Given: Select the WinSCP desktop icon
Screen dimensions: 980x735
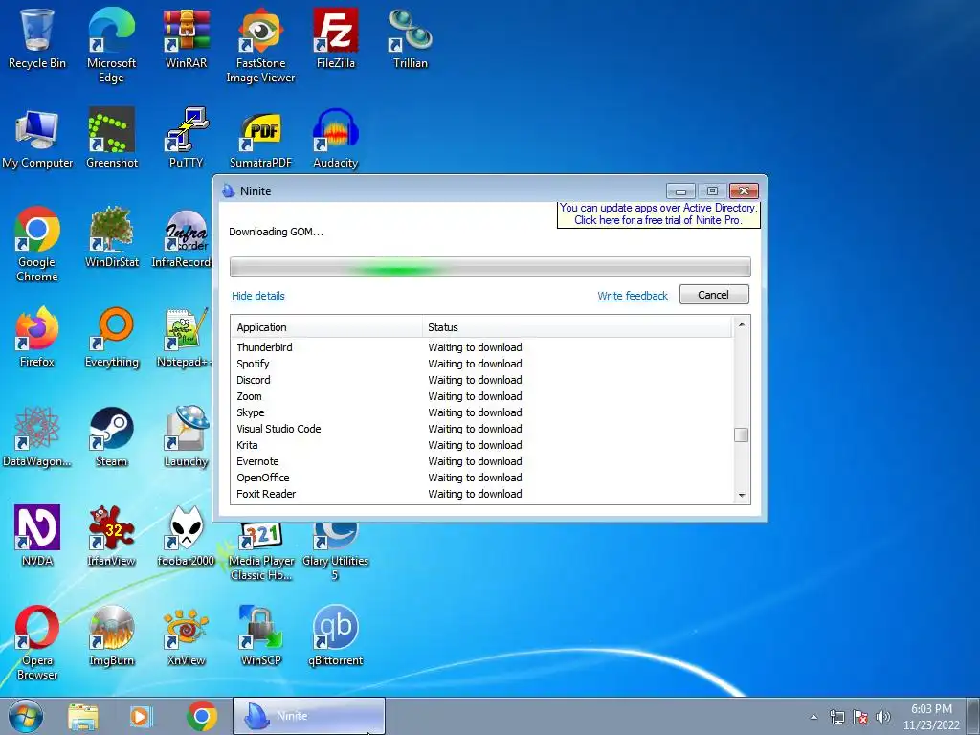Looking at the screenshot, I should point(260,636).
